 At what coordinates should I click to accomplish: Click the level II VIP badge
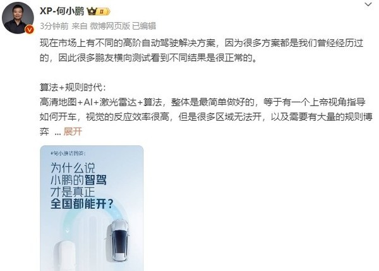click(x=103, y=11)
